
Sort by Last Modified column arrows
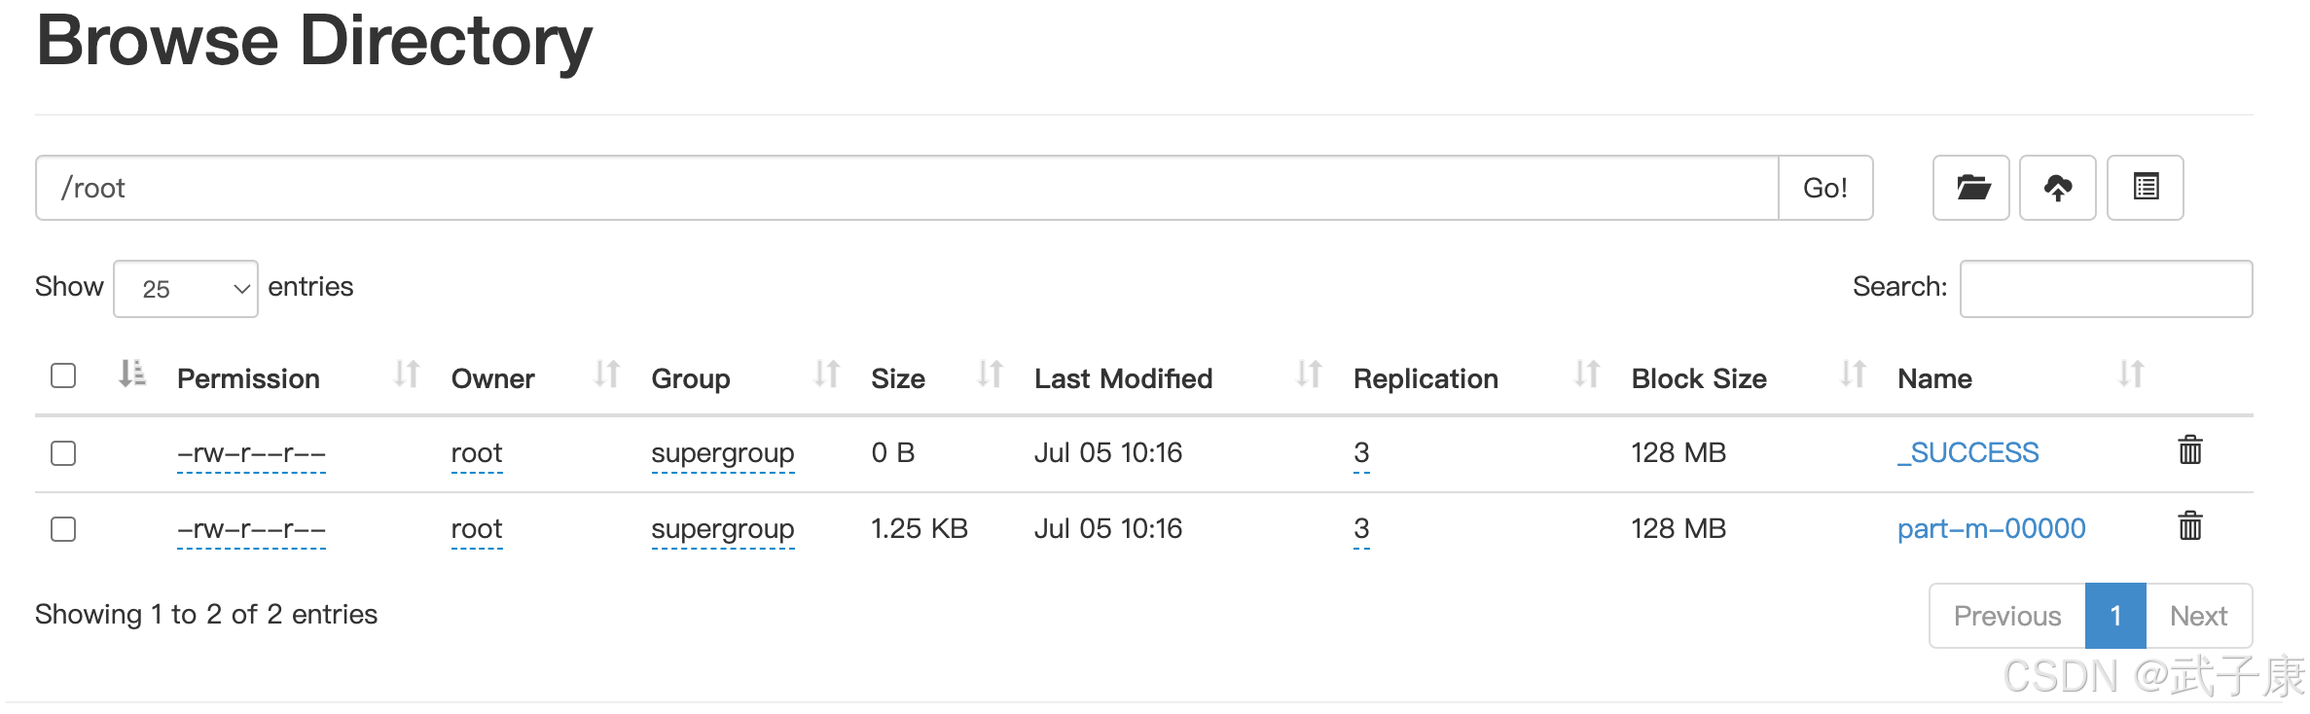tap(1309, 375)
